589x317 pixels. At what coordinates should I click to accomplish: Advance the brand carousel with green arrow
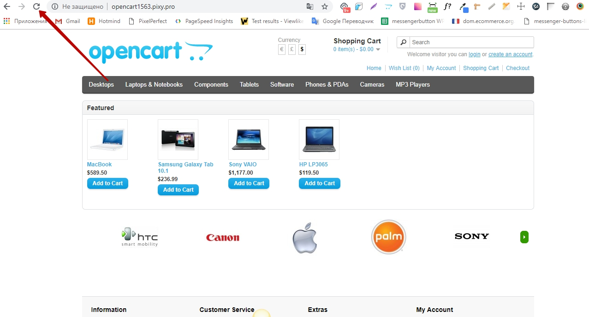[524, 237]
